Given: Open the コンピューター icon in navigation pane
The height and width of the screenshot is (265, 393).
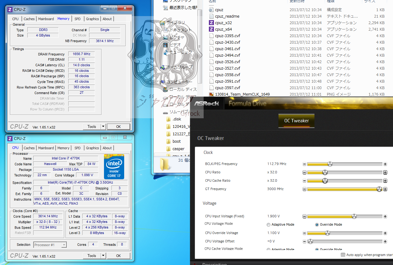Looking at the screenshot, I should [x=162, y=82].
